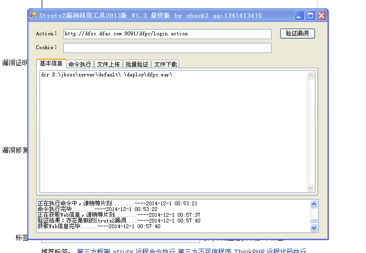Click the 验证漏洞 button

point(297,34)
